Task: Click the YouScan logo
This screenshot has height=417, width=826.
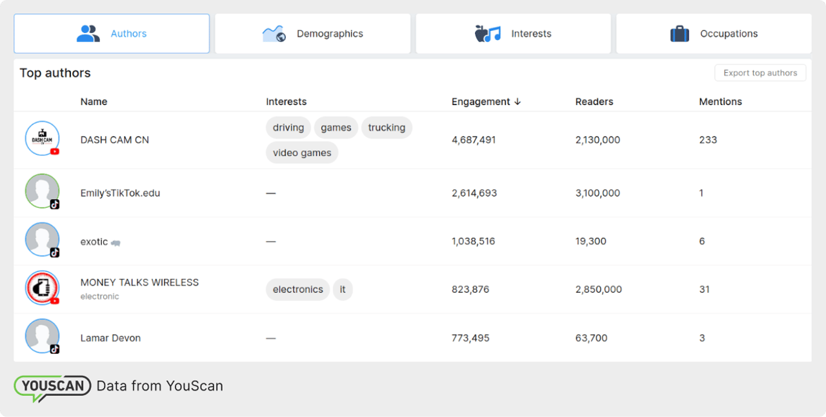Action: (53, 387)
